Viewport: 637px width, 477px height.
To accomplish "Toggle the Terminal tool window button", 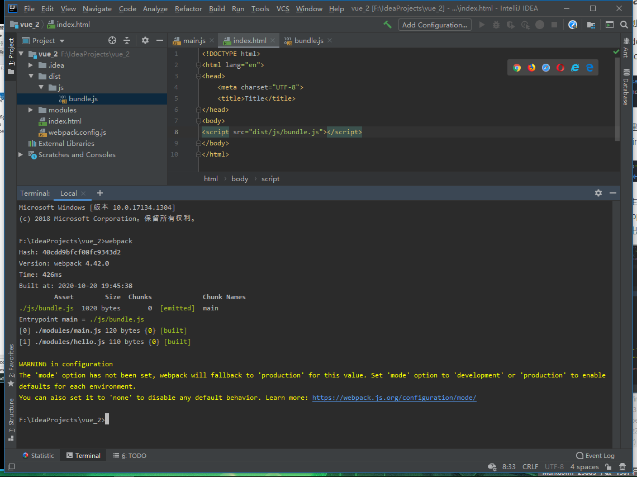I will 83,455.
